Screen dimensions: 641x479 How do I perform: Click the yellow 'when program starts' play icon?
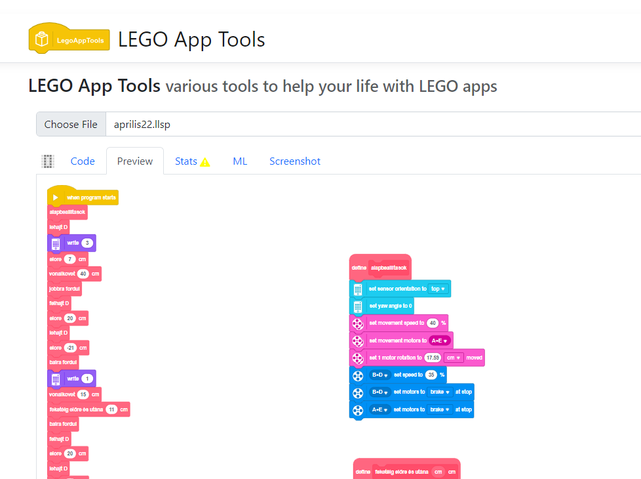[x=56, y=197]
